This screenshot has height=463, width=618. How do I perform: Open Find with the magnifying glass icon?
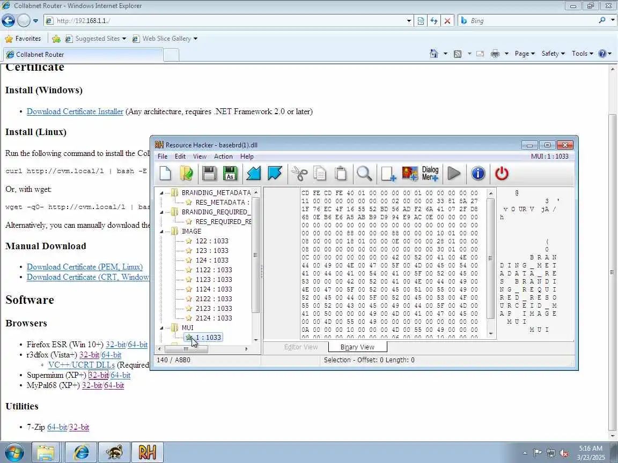(x=364, y=173)
